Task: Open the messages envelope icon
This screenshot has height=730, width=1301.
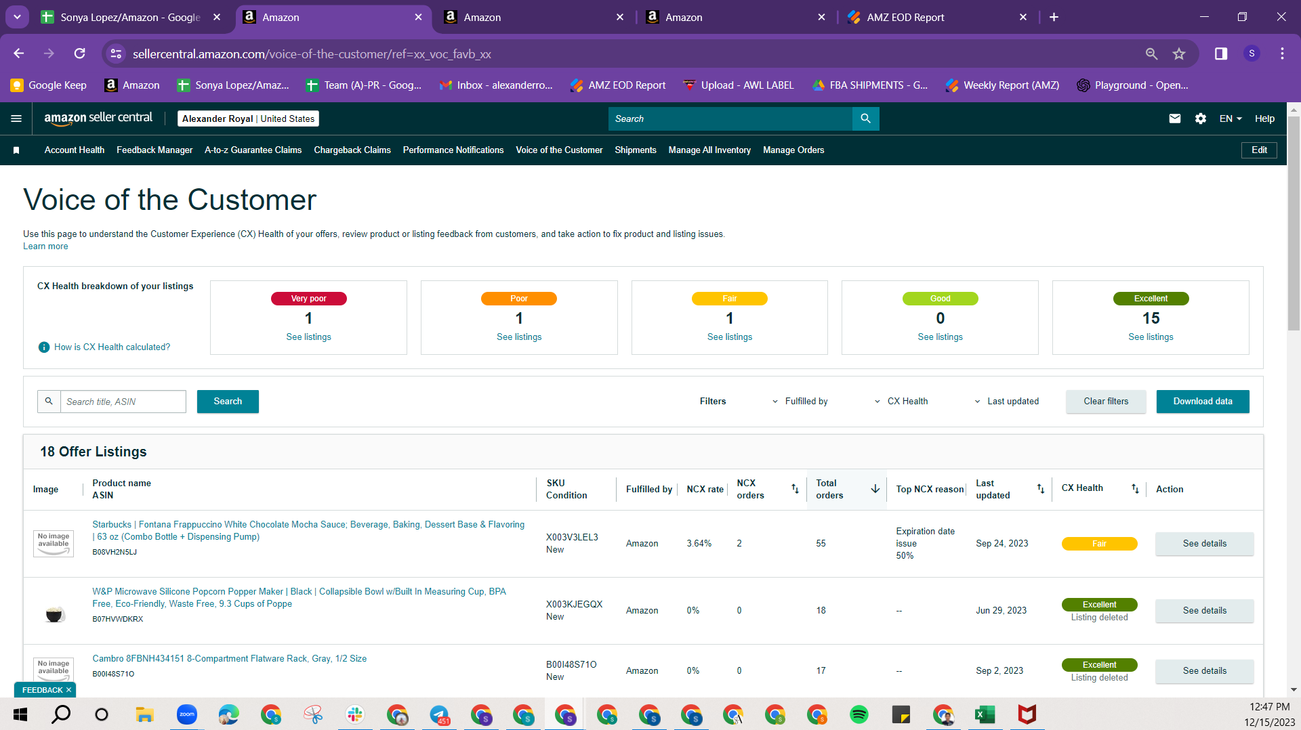Action: (x=1175, y=119)
